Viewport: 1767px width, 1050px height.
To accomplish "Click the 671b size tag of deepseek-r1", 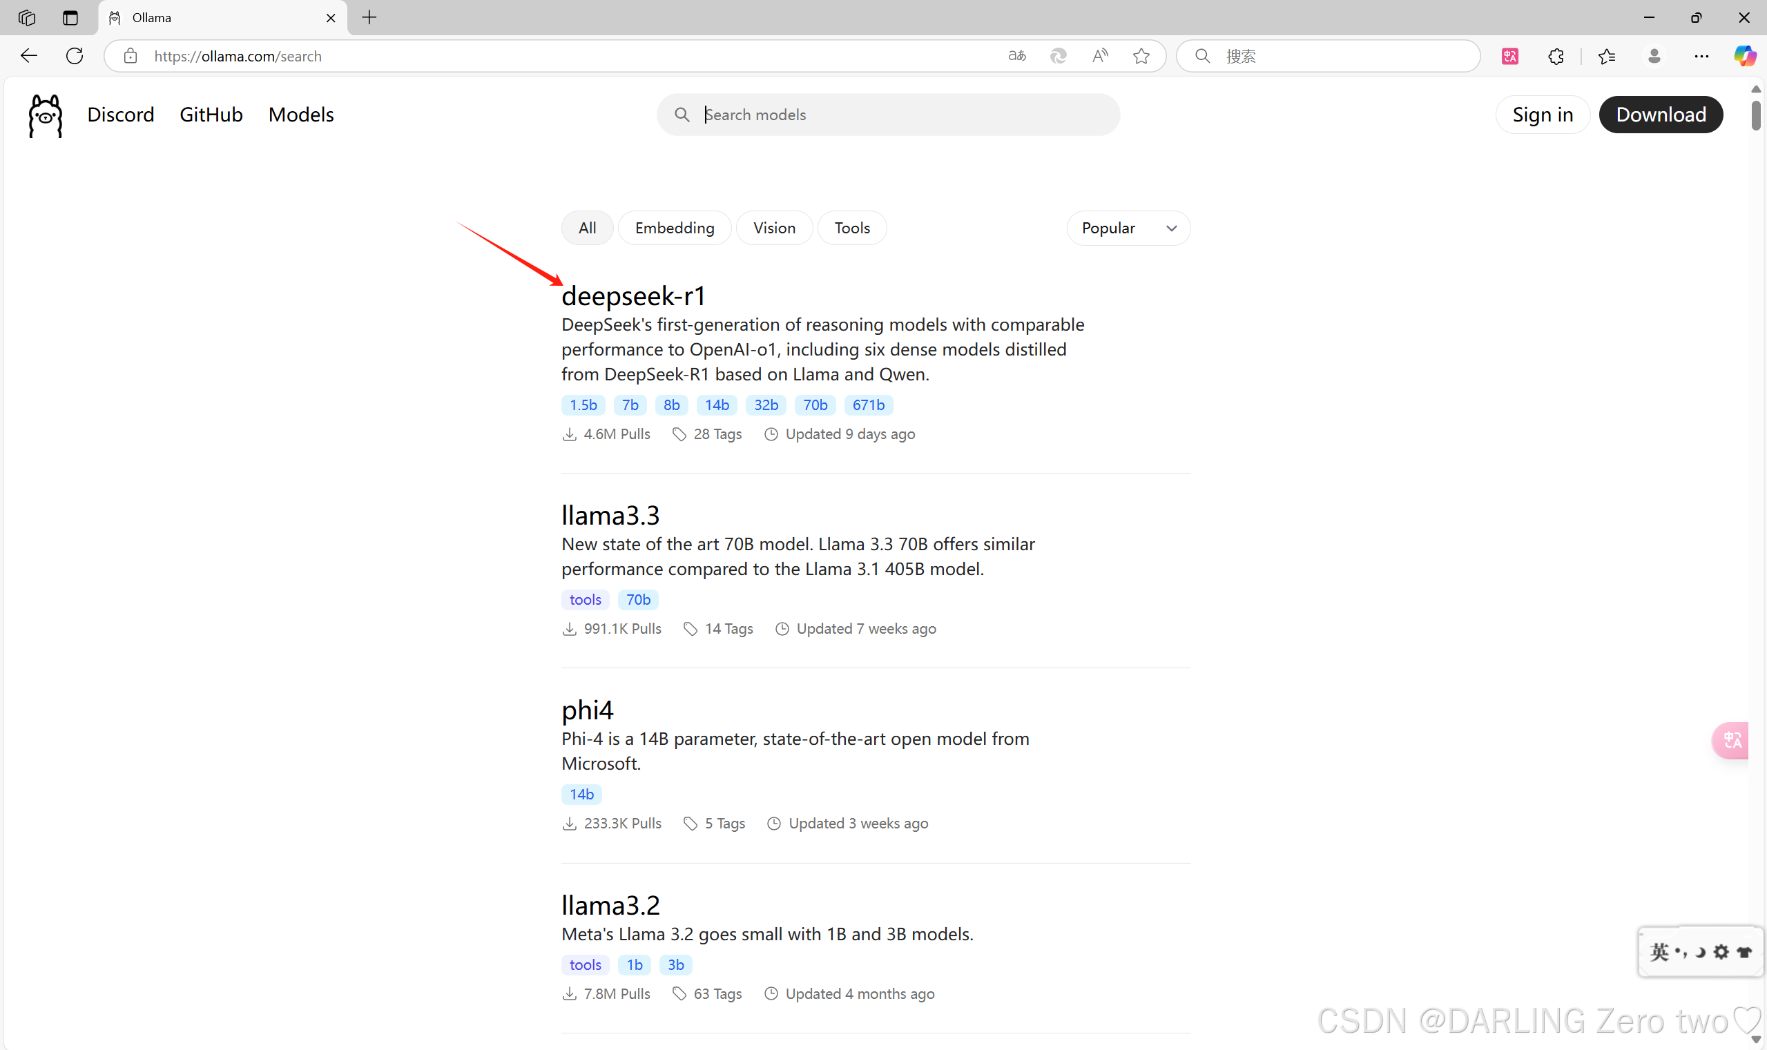I will click(867, 405).
